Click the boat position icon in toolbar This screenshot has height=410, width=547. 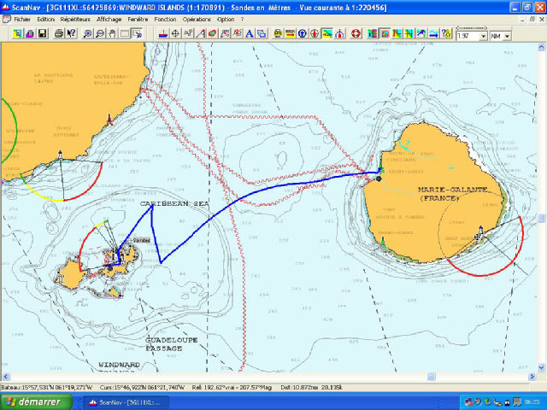click(162, 34)
